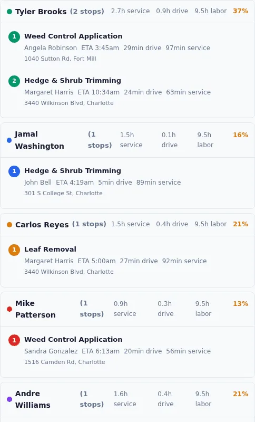Viewport: 255px width, 422px height.
Task: Click the 13% utilization for Mike Patterson
Action: point(240,304)
